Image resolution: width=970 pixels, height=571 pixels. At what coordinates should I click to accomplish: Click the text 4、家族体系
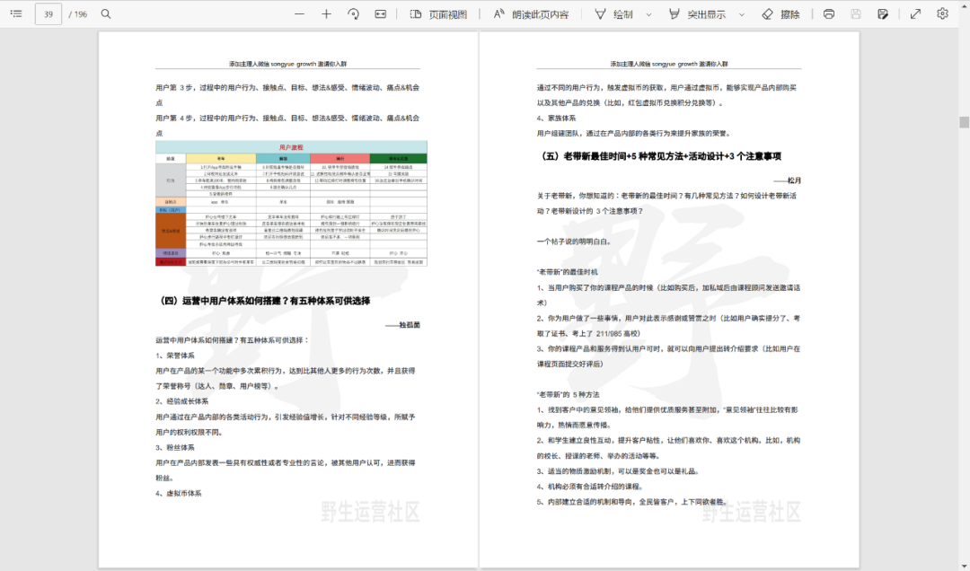[x=556, y=119]
